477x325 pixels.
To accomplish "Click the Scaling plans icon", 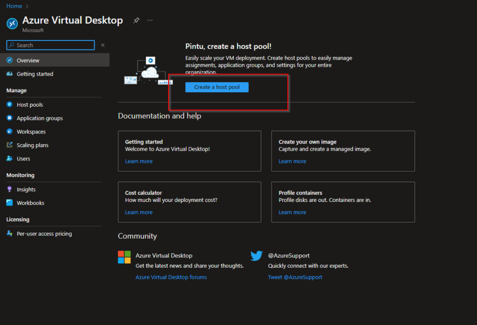I will coord(9,145).
